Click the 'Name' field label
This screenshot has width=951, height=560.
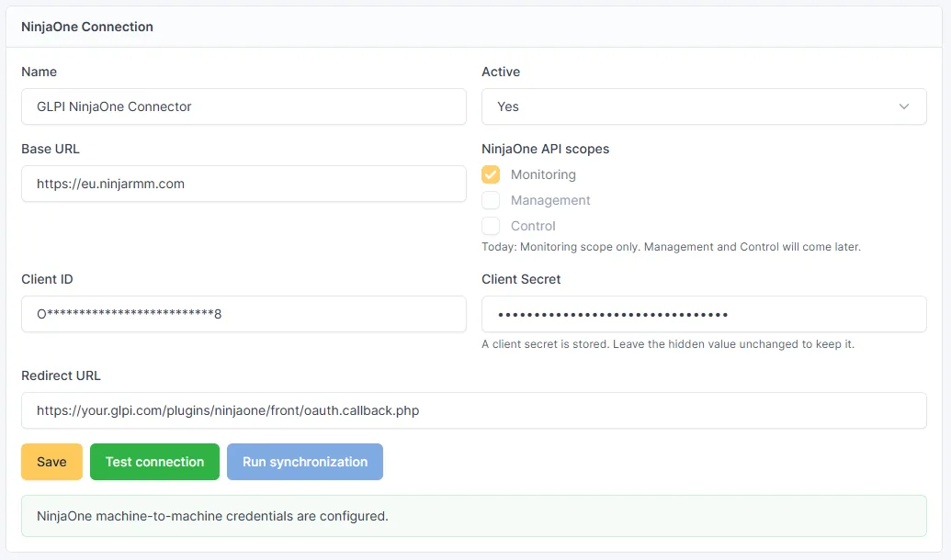coord(39,72)
